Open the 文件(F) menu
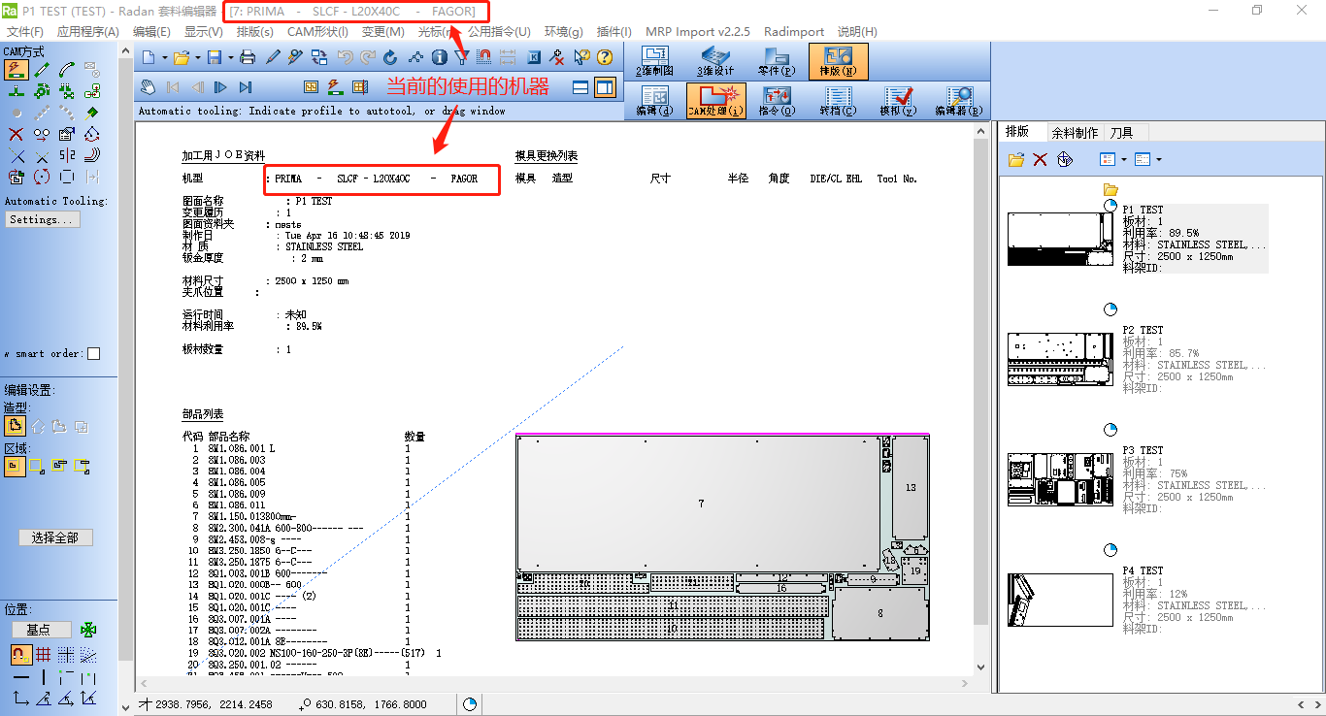Screen dimensions: 1326x716 click(x=24, y=32)
